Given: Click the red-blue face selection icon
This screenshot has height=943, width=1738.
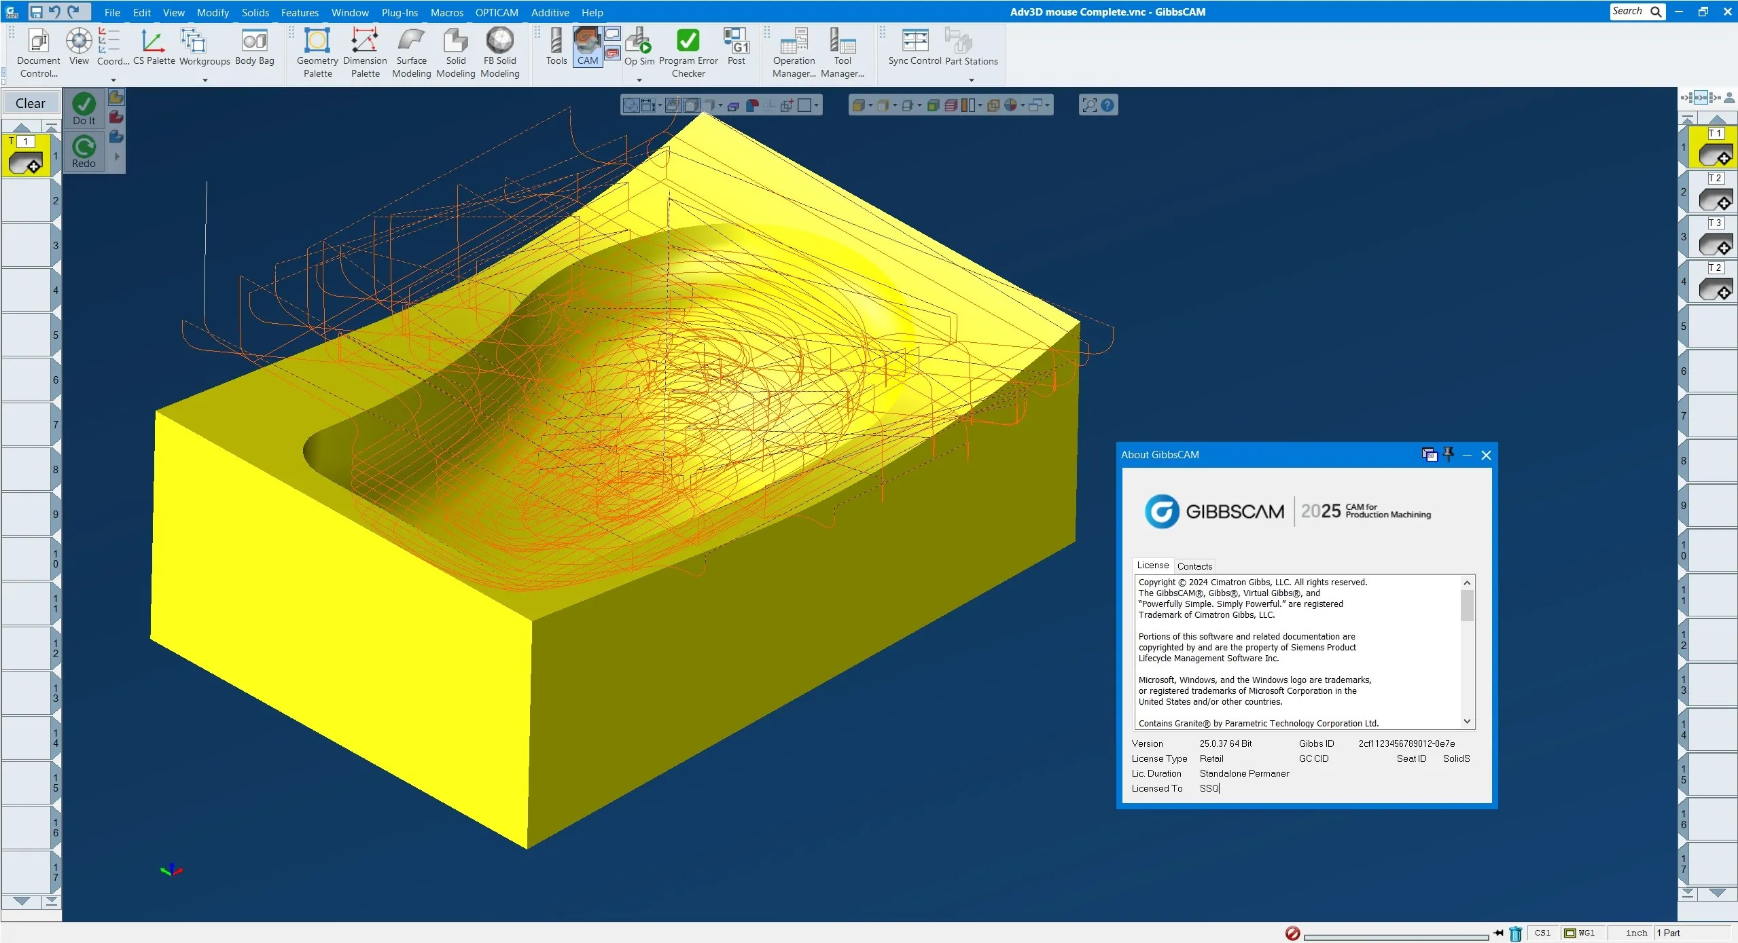Looking at the screenshot, I should click(x=752, y=105).
